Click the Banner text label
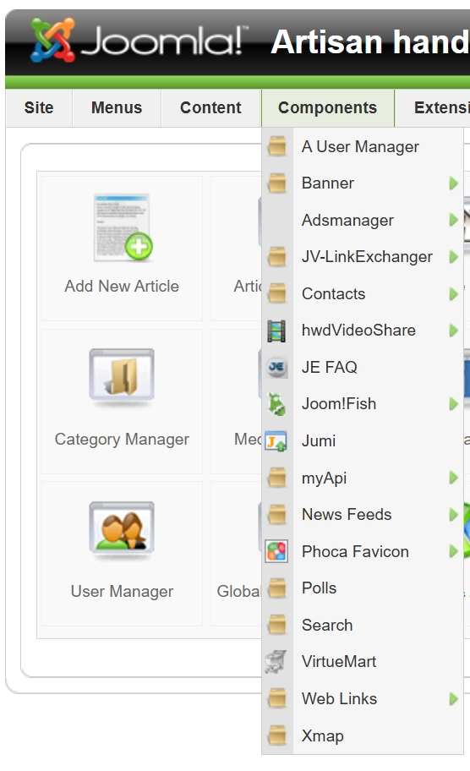 pyautogui.click(x=327, y=183)
